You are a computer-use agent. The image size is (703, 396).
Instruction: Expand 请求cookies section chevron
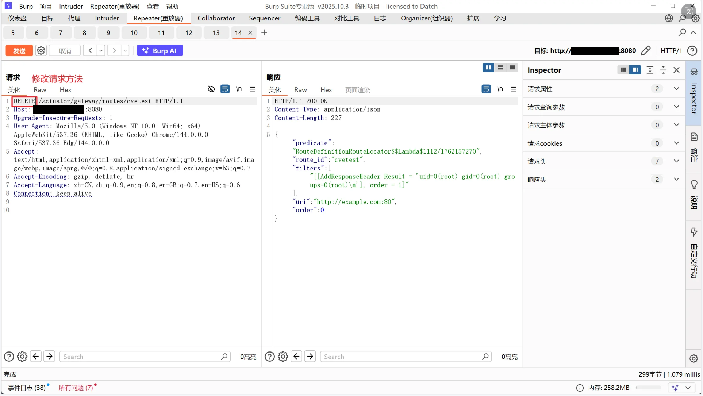[676, 143]
